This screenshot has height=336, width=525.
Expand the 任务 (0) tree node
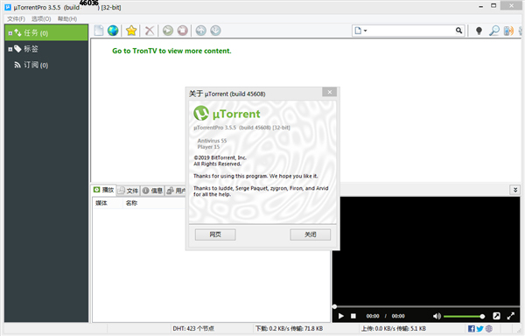click(10, 33)
